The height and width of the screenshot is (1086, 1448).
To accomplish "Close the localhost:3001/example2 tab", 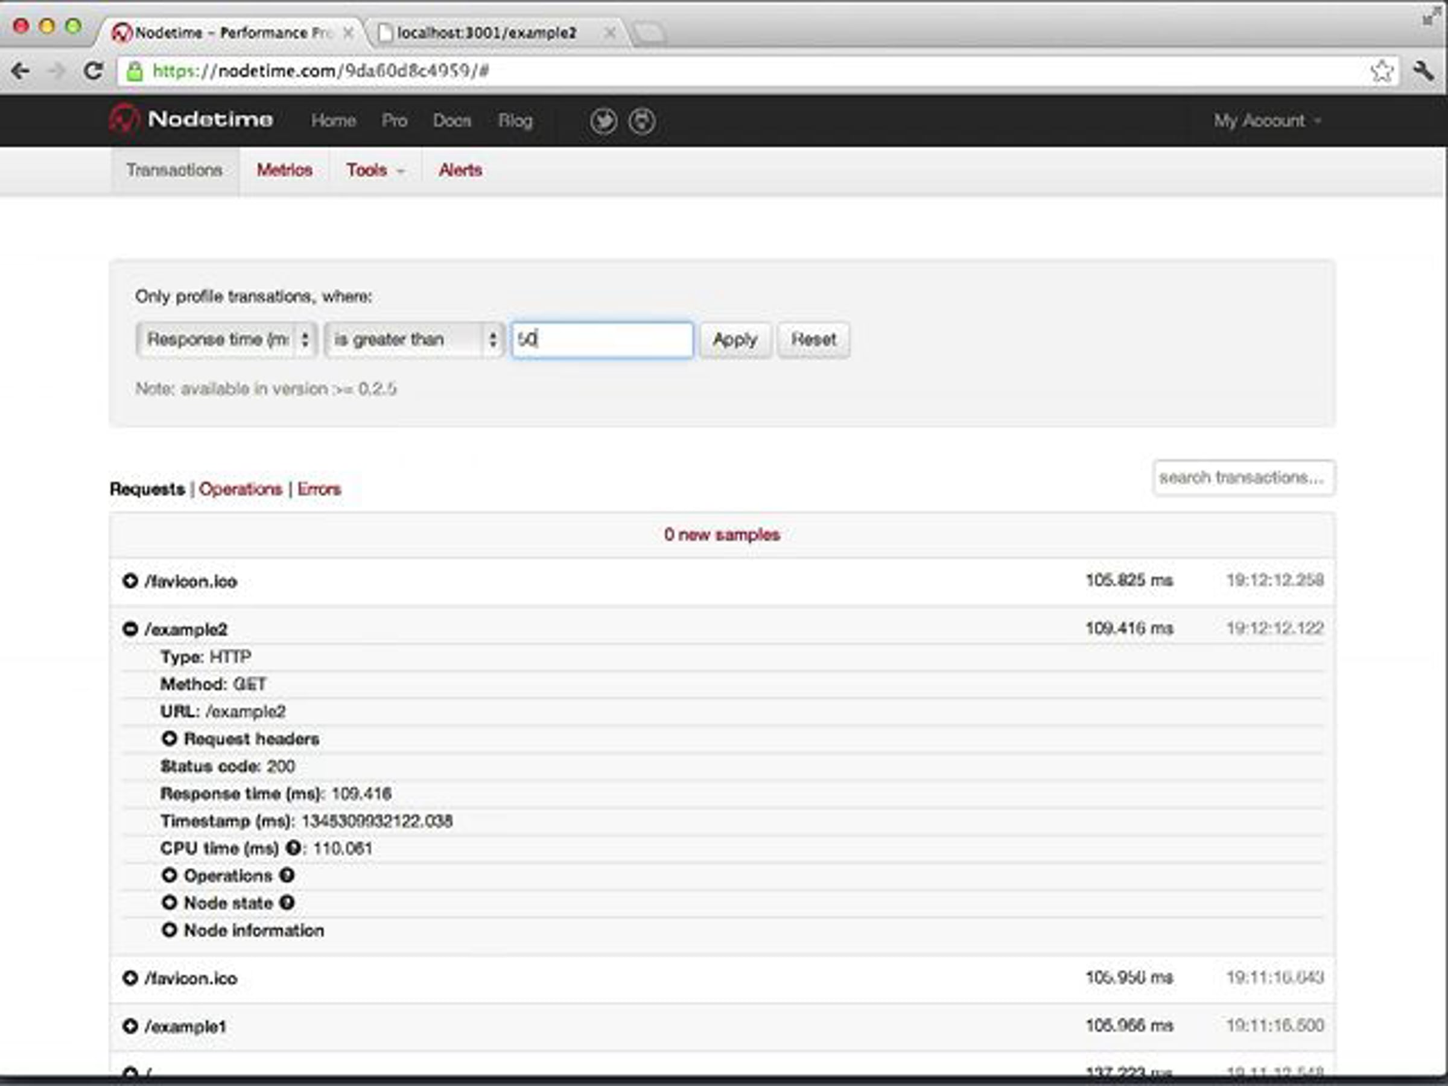I will (x=609, y=33).
